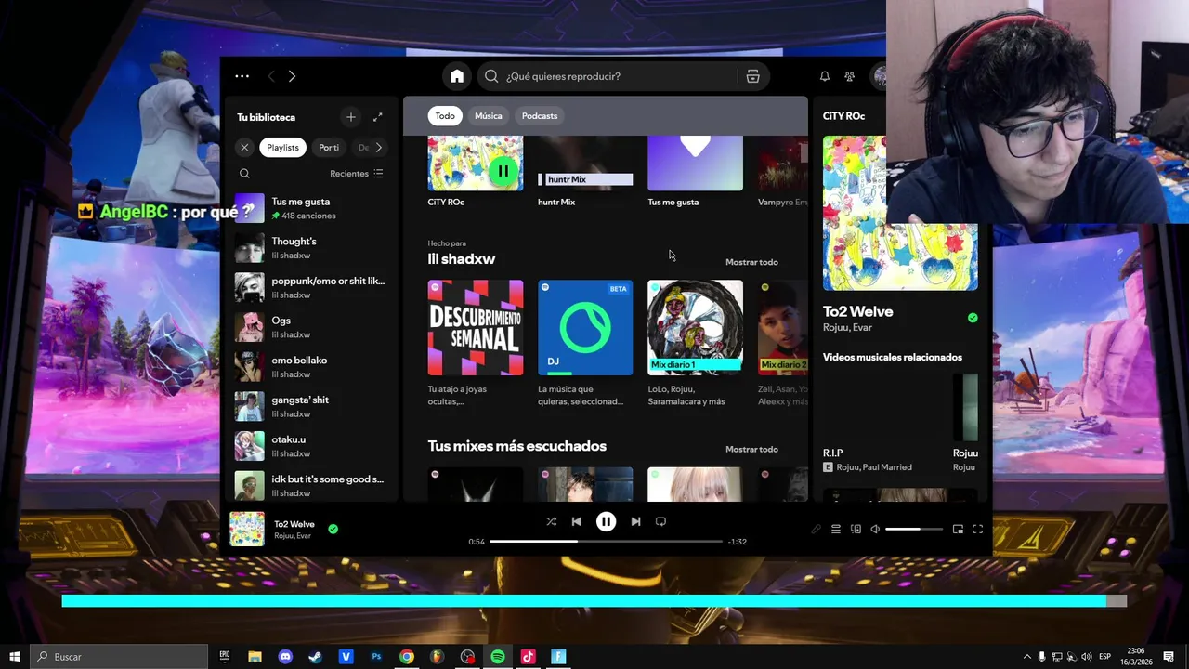Image resolution: width=1189 pixels, height=669 pixels.
Task: Open the Browse icon in search bar
Action: point(752,76)
